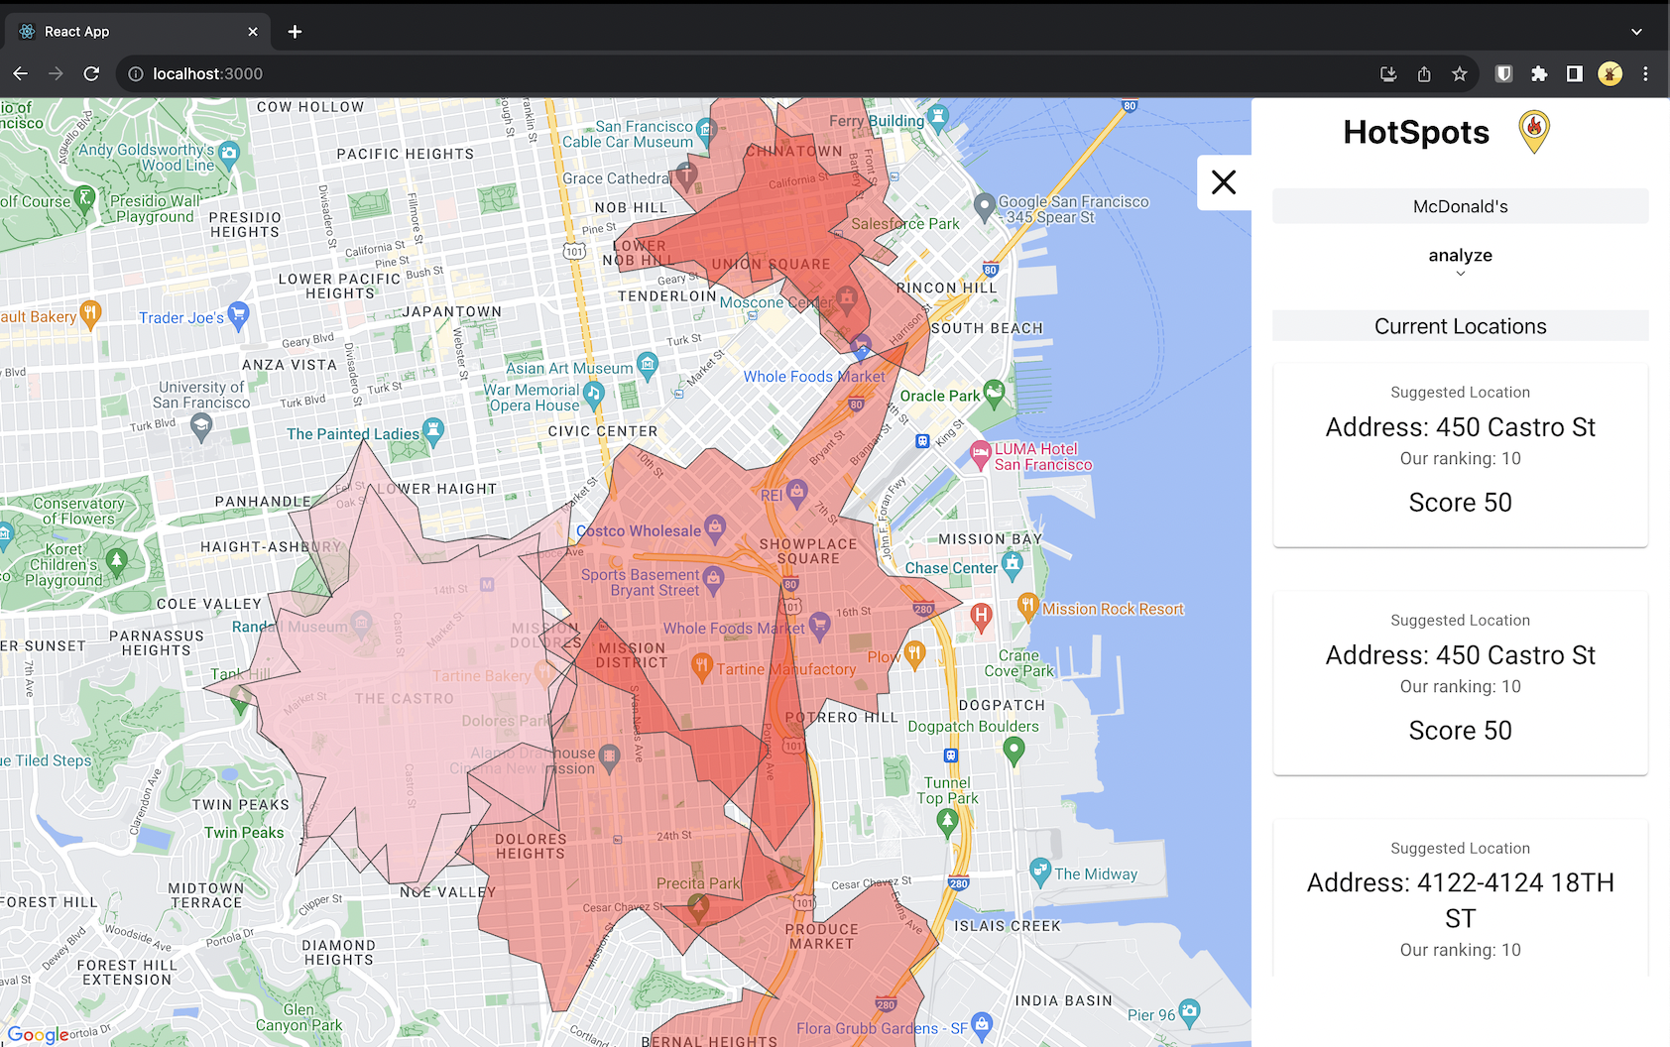The width and height of the screenshot is (1670, 1047).
Task: Click the share page icon
Action: (1424, 73)
